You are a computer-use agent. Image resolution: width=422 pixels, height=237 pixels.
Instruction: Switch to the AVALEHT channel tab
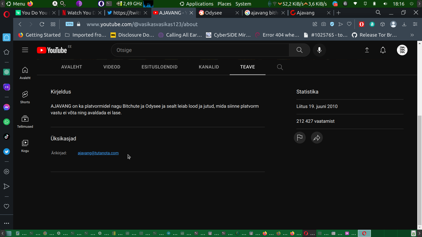pos(71,67)
